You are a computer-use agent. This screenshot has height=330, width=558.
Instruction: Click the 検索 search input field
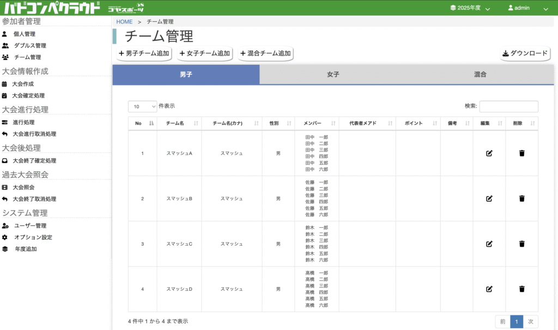click(508, 107)
